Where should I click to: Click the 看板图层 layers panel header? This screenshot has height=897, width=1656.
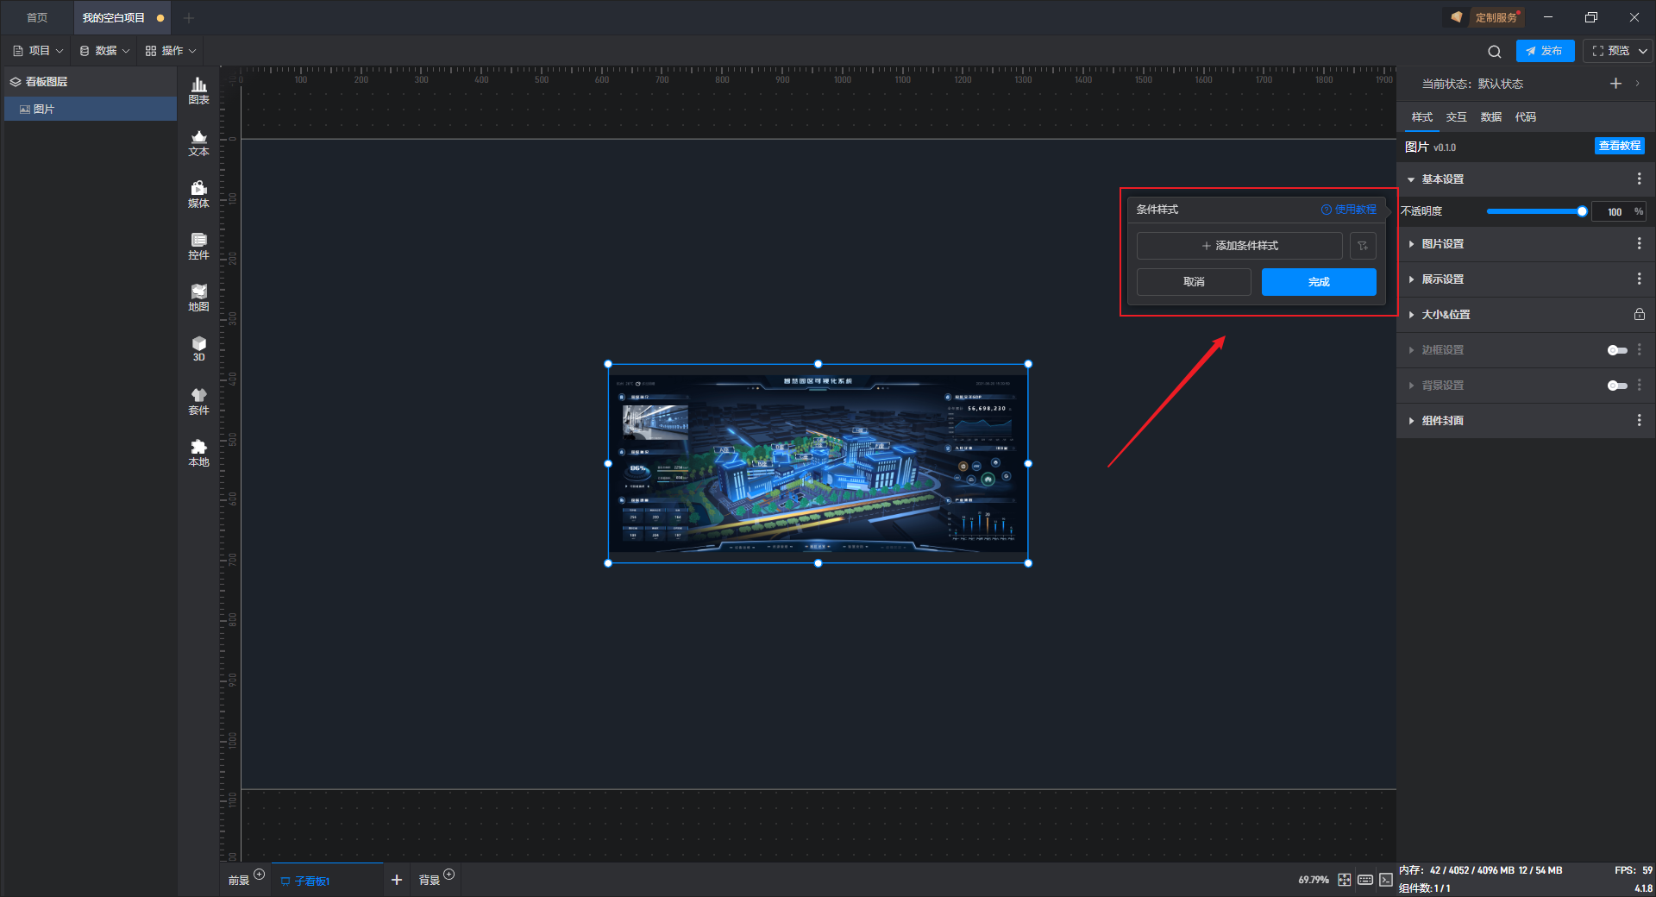(91, 82)
